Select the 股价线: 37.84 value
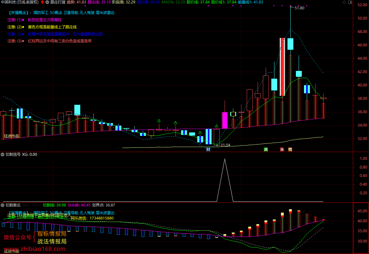The width and height of the screenshot is (369, 254). click(198, 2)
